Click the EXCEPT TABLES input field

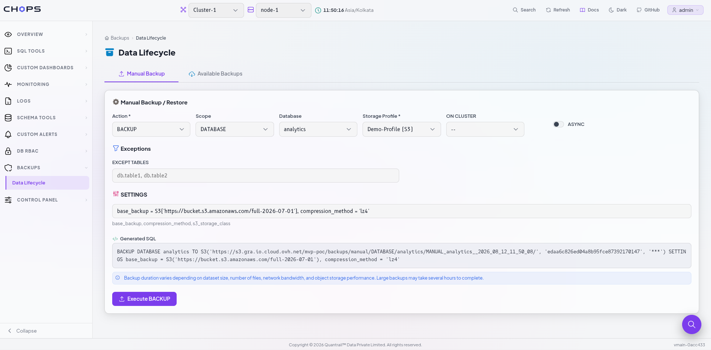(256, 176)
